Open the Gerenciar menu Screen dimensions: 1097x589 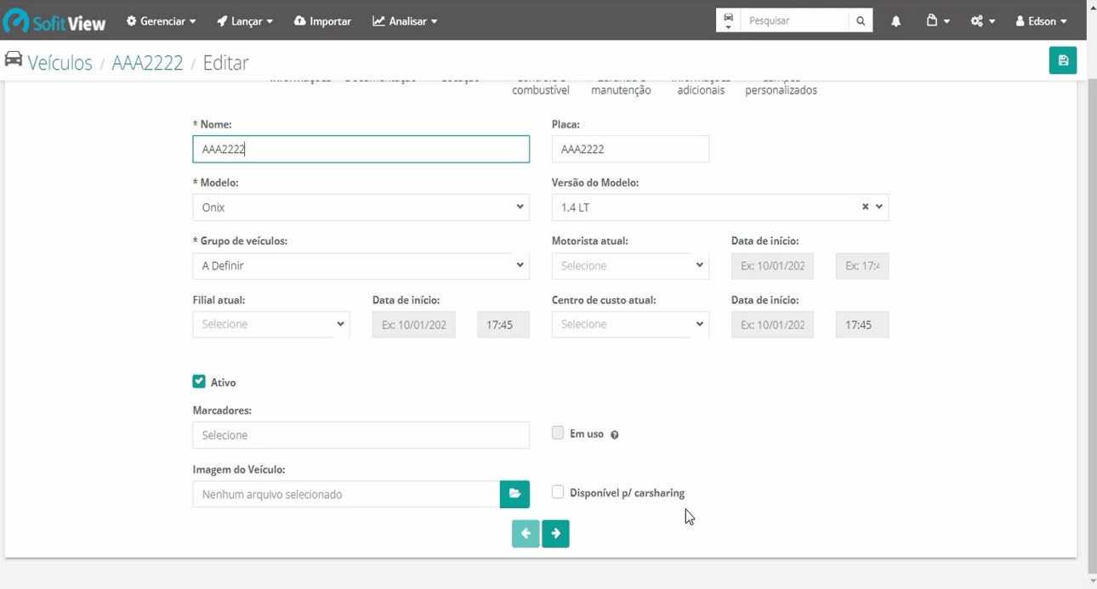pyautogui.click(x=161, y=21)
